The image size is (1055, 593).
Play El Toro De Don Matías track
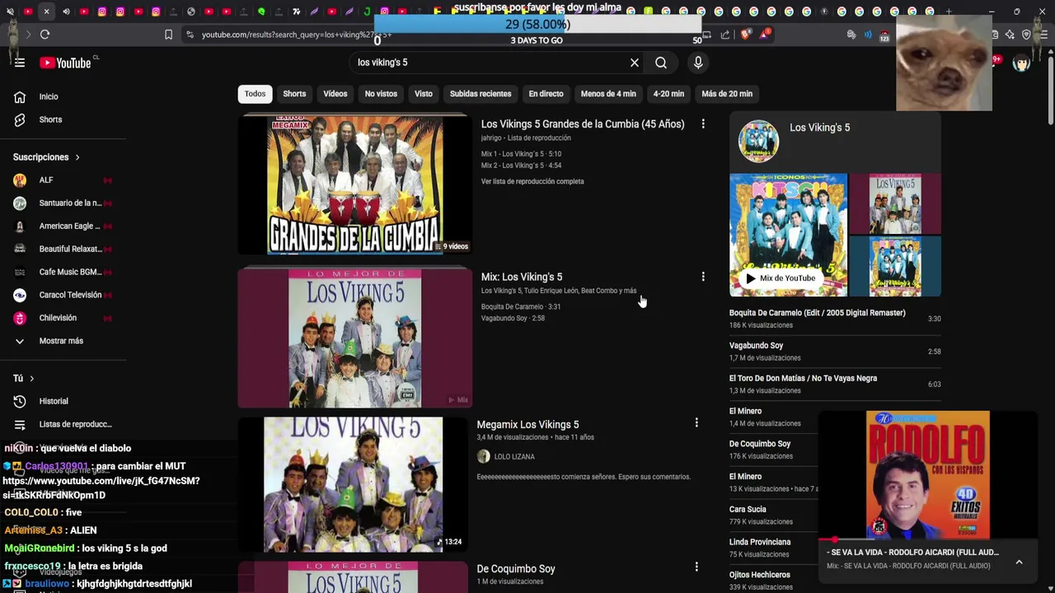click(x=835, y=385)
